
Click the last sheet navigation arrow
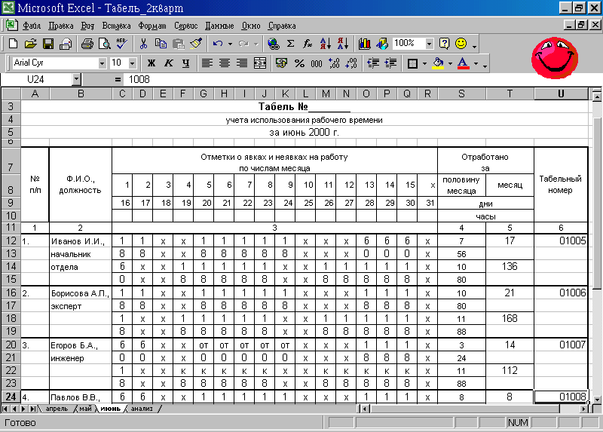(33, 409)
